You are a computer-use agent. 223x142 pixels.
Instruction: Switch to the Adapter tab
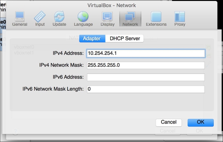[x=92, y=39]
